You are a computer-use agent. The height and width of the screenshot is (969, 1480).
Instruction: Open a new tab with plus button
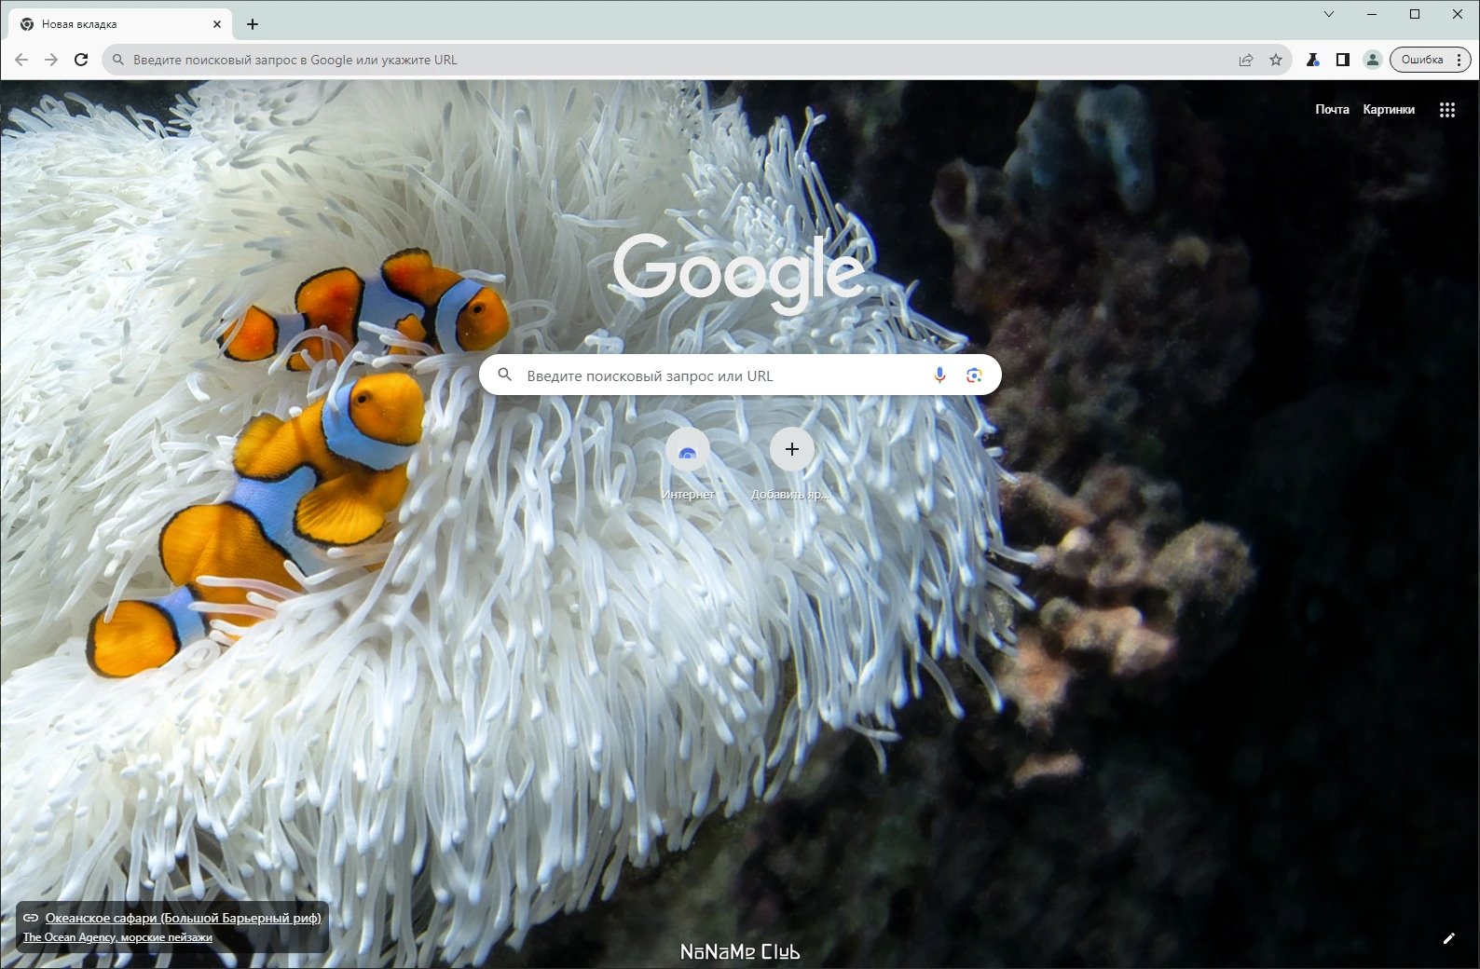click(253, 24)
